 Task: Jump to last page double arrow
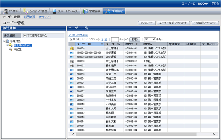tap(106, 39)
